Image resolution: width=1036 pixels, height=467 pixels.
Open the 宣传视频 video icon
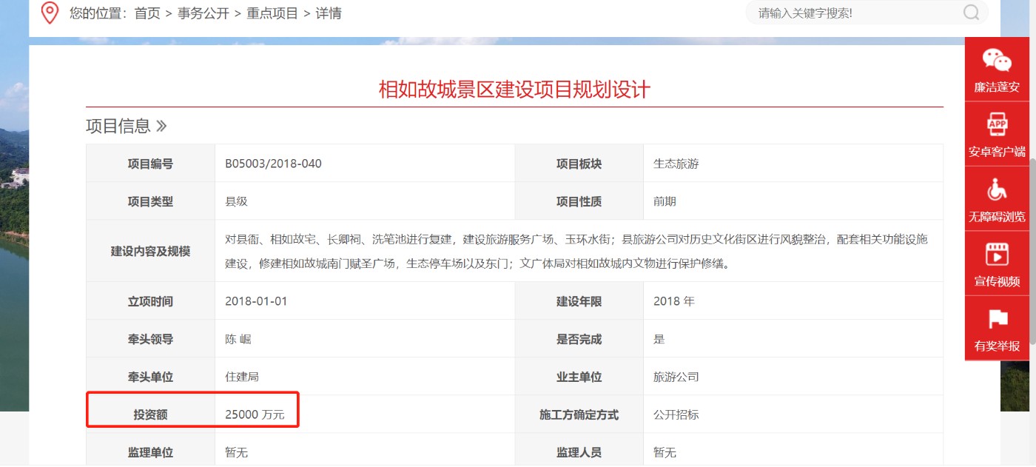pos(997,255)
